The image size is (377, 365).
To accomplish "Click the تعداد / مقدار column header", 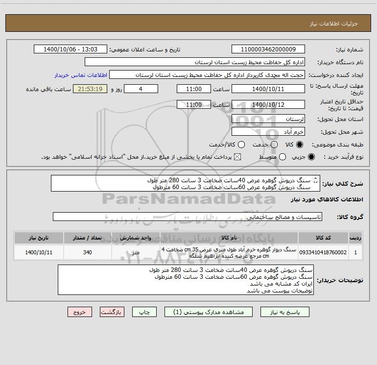I will (x=88, y=238).
